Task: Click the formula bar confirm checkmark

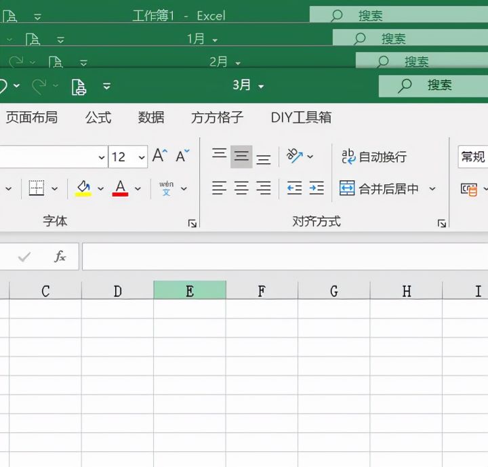Action: coord(24,256)
